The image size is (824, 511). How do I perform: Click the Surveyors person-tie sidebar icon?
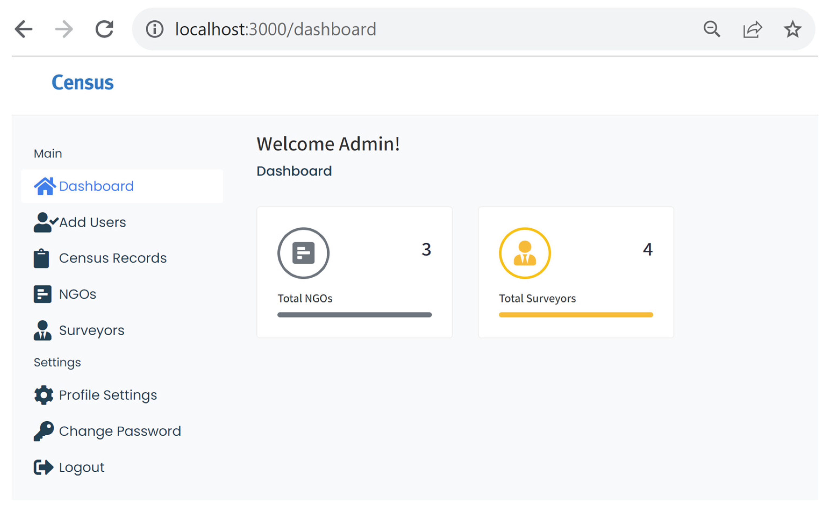(x=42, y=330)
